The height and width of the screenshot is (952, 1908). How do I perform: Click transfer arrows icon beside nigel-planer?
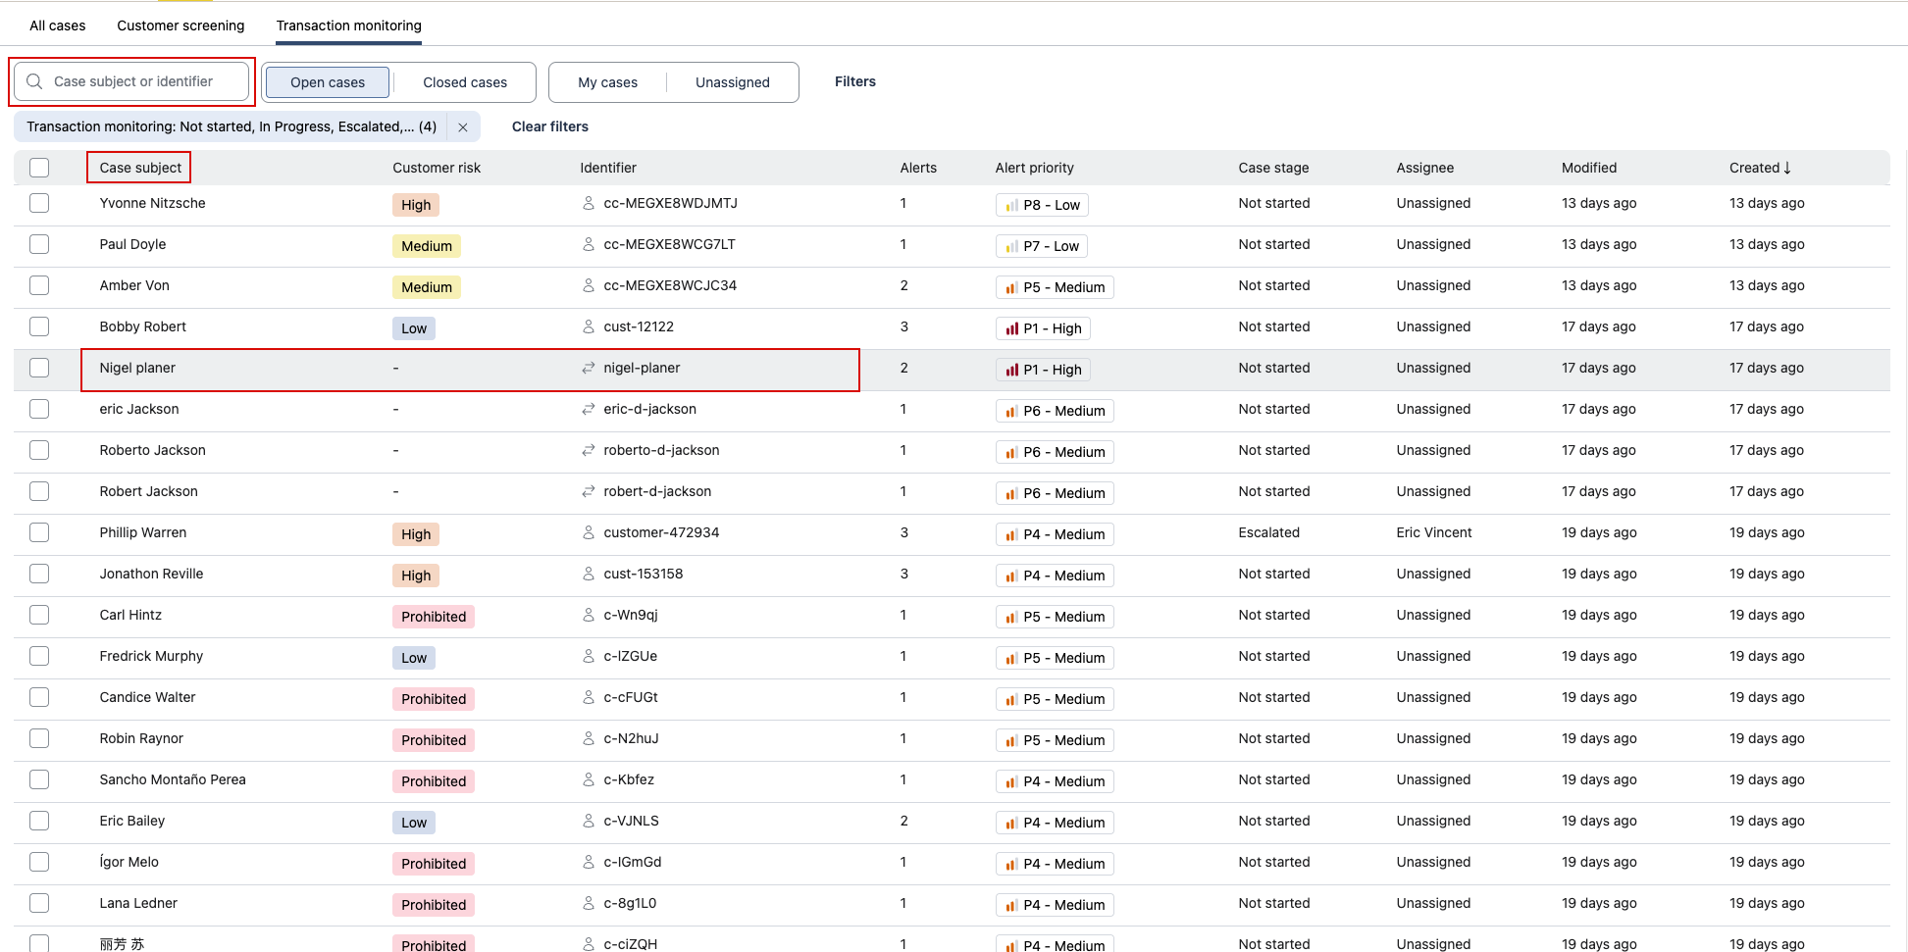pos(589,369)
